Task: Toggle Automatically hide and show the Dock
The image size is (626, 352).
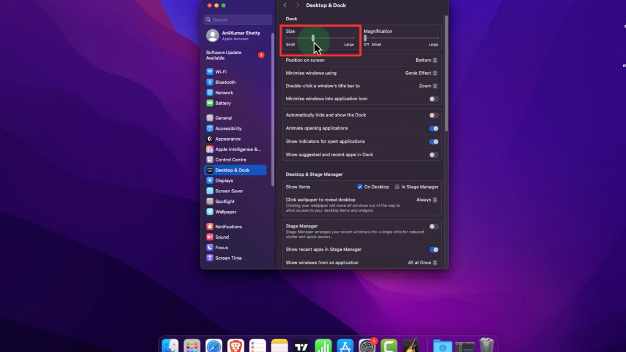Action: pyautogui.click(x=434, y=115)
